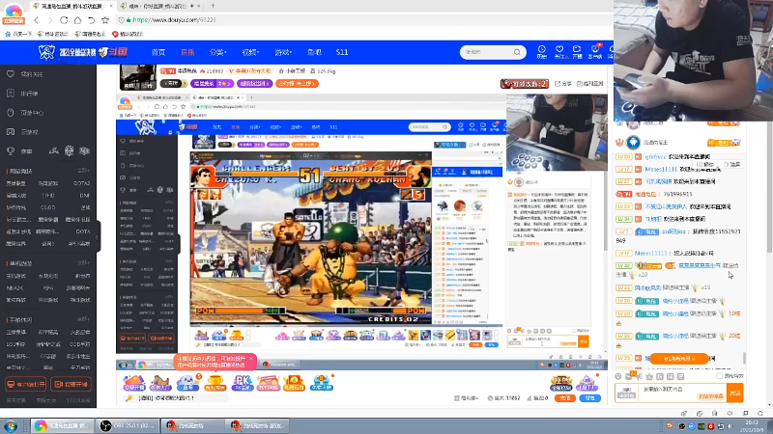Screen dimensions: 773x434
Task: Go back using the browser back arrow
Action: pos(36,20)
